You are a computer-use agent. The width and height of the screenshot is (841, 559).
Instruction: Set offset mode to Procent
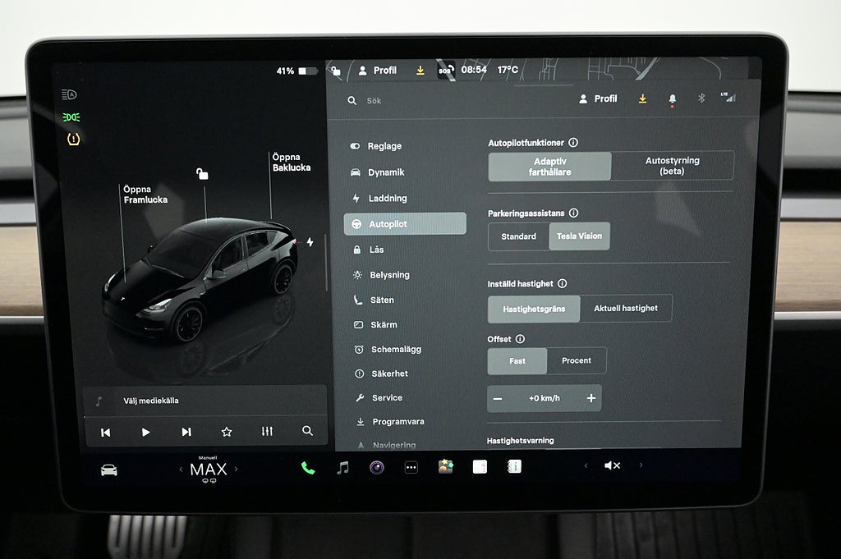(576, 361)
